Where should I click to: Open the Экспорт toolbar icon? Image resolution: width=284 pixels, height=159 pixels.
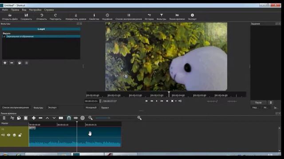(192, 17)
